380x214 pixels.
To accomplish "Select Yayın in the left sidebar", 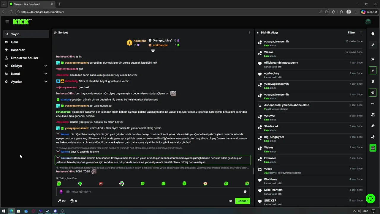I will click(26, 34).
